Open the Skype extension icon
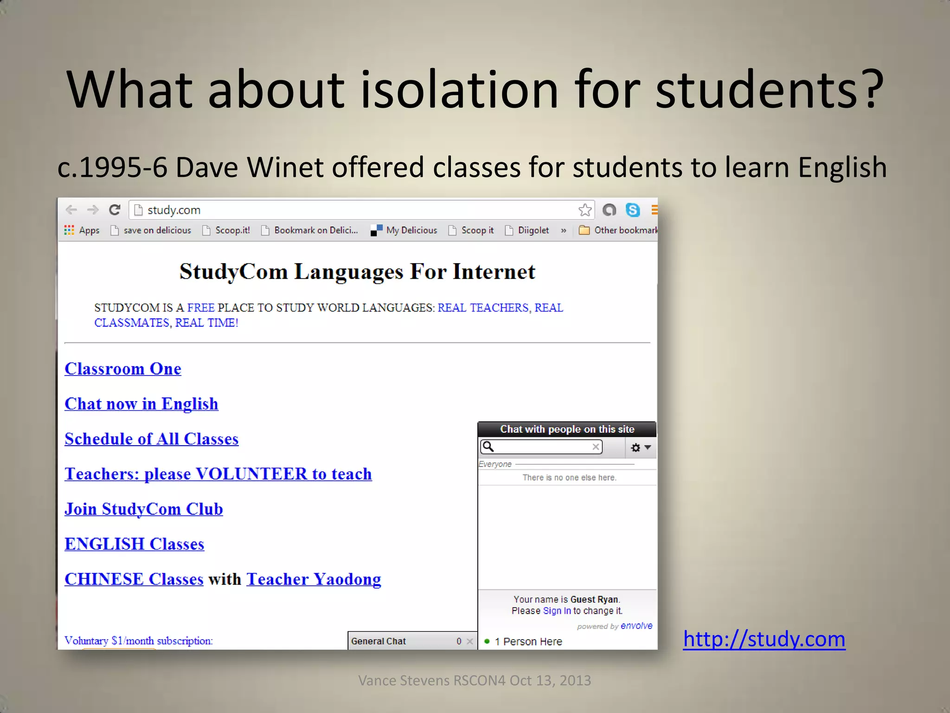Screen dimensions: 950x713 point(633,210)
